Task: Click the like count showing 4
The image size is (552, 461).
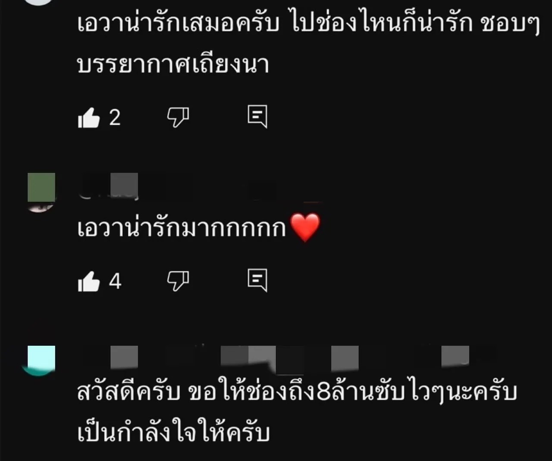Action: coord(115,281)
